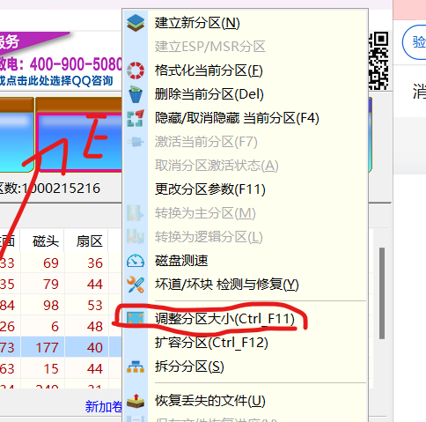Click the greyed icon for 转换为逻辑分区
The image size is (426, 422).
tap(136, 237)
